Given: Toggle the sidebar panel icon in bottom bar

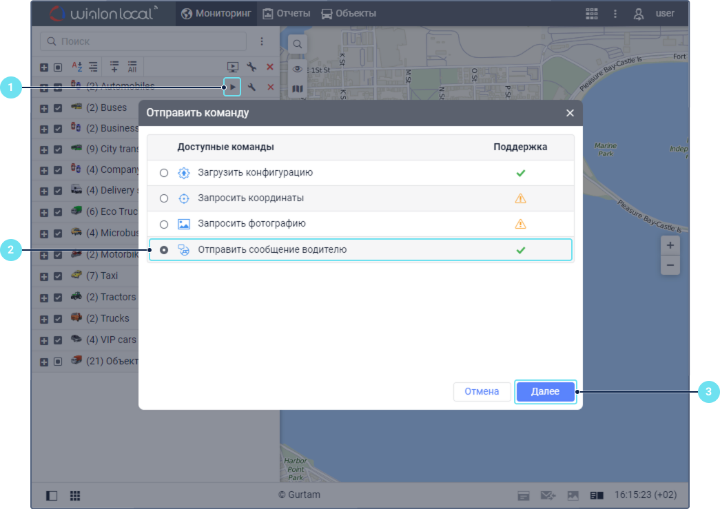Looking at the screenshot, I should click(52, 495).
